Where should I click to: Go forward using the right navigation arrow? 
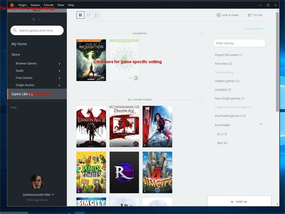39,19
